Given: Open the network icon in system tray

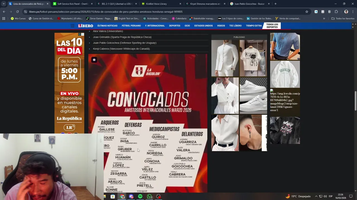Looking at the screenshot, I should click(x=321, y=196).
